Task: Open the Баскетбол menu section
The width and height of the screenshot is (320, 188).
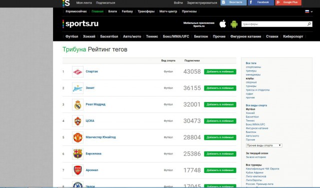Action: pyautogui.click(x=109, y=36)
